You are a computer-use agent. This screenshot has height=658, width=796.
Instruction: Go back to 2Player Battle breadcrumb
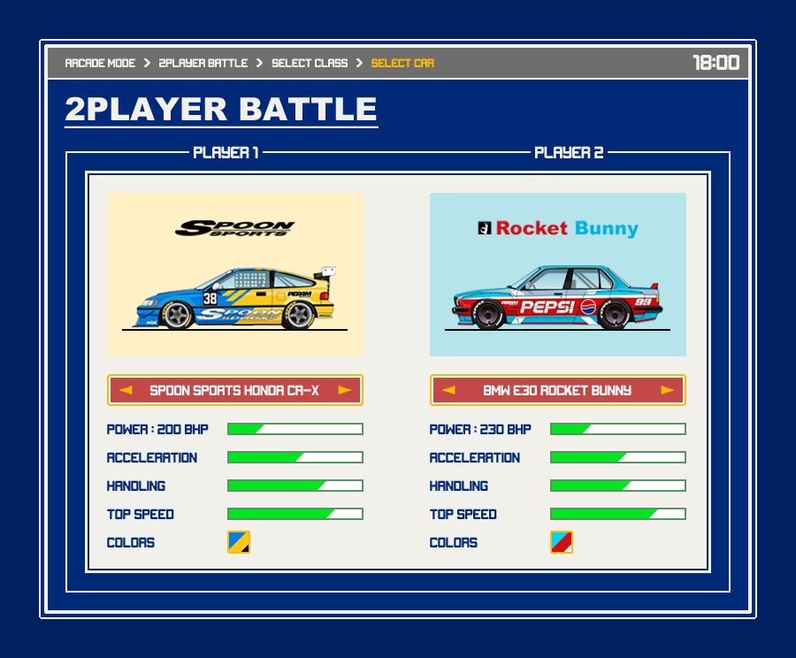coord(203,63)
